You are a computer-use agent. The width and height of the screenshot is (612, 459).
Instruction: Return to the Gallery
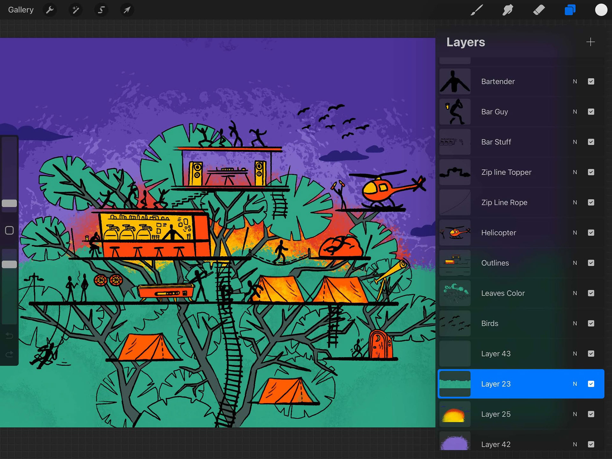coord(21,10)
